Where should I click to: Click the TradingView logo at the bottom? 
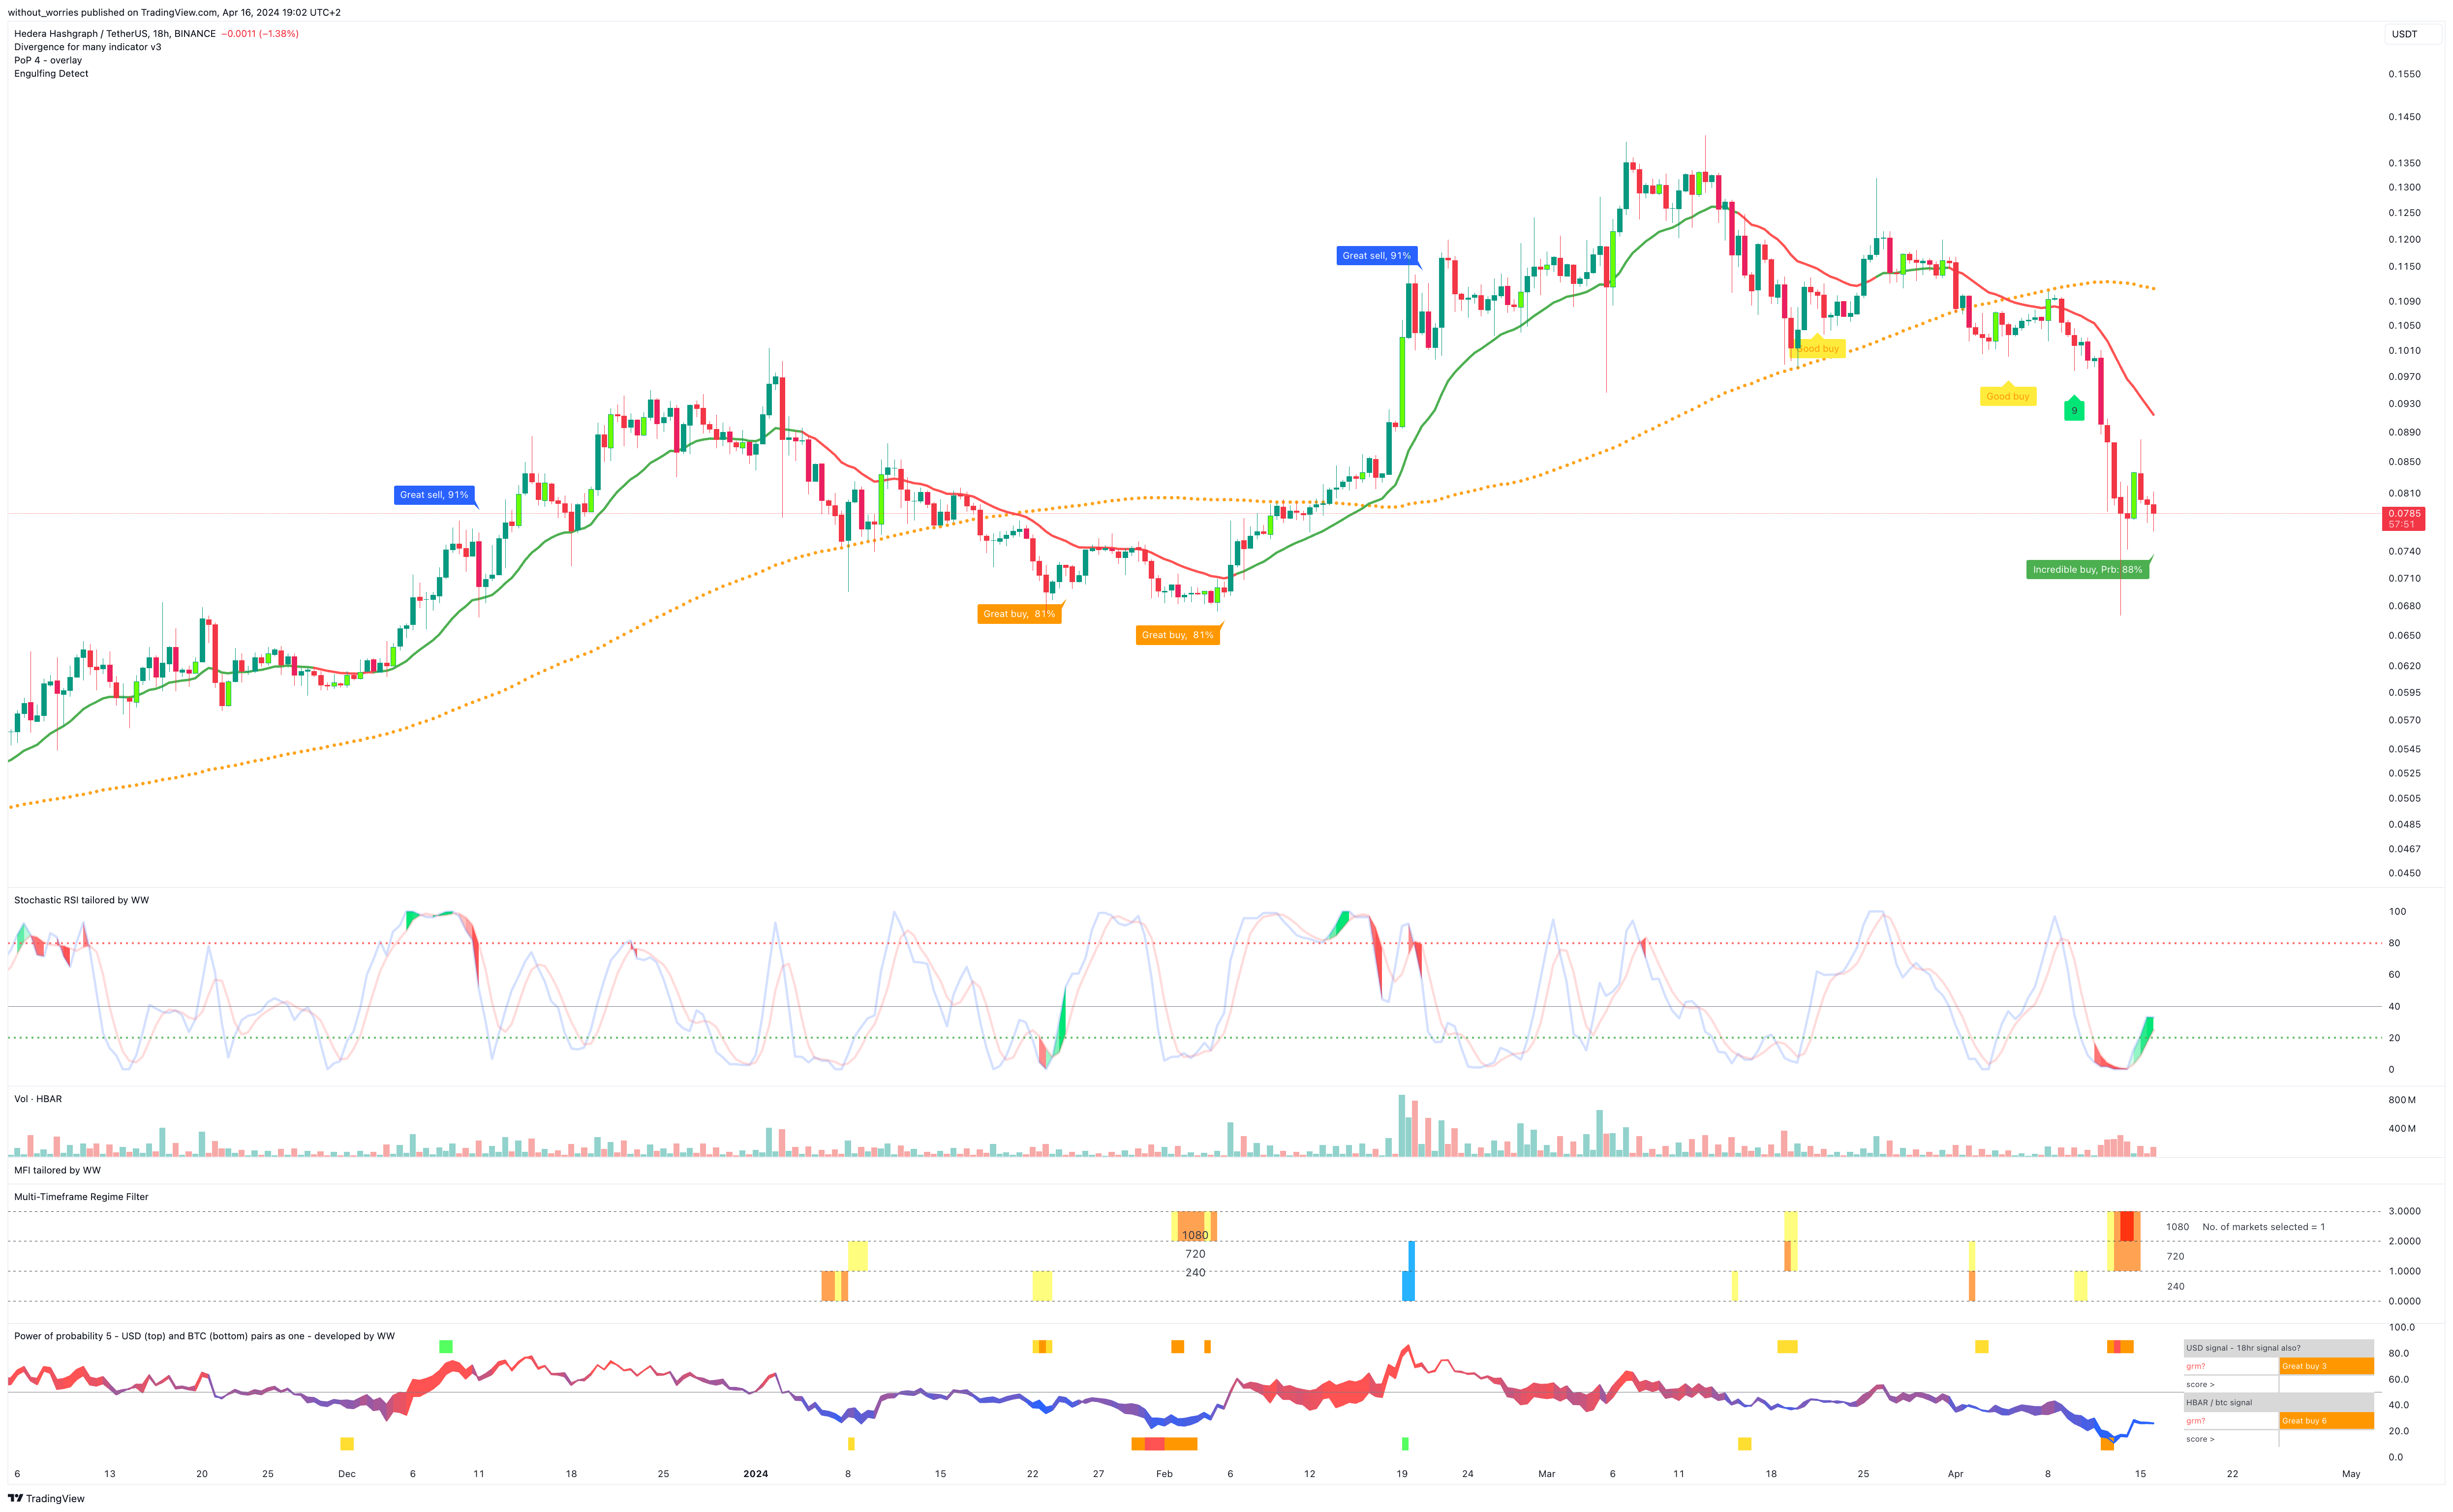click(46, 1498)
